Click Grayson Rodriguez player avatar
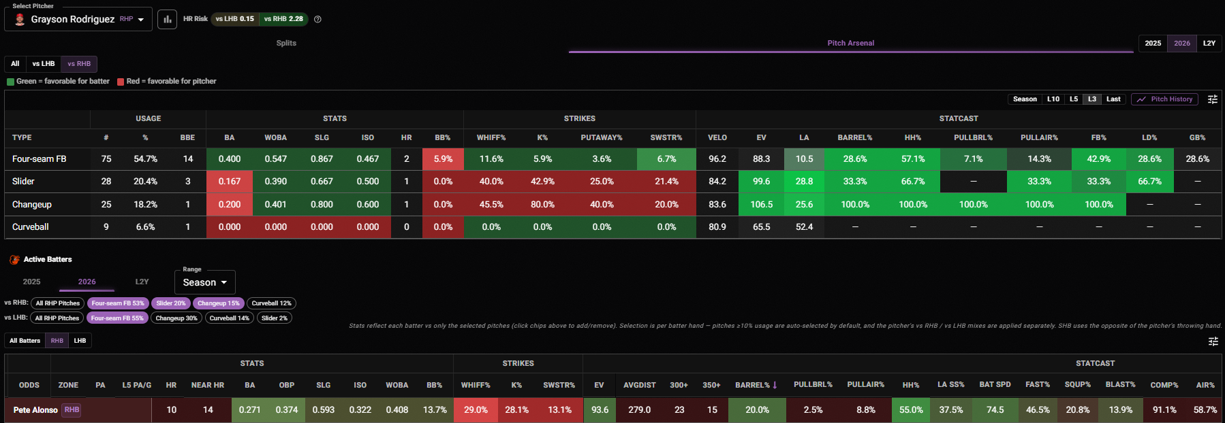Image resolution: width=1225 pixels, height=423 pixels. tap(20, 19)
